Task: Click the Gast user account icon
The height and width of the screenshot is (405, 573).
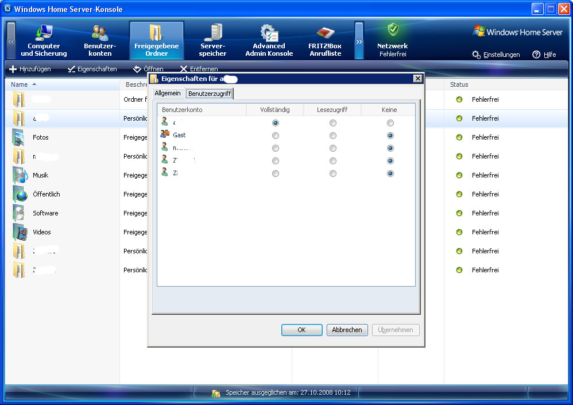Action: pos(165,134)
